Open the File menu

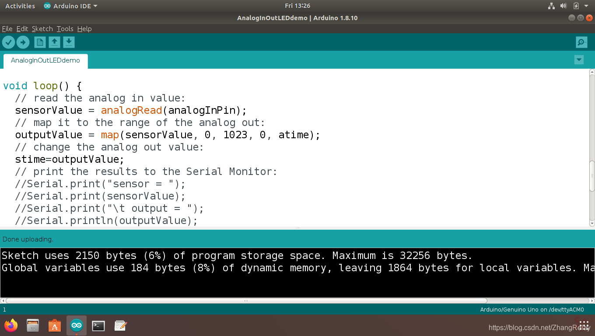pos(7,28)
